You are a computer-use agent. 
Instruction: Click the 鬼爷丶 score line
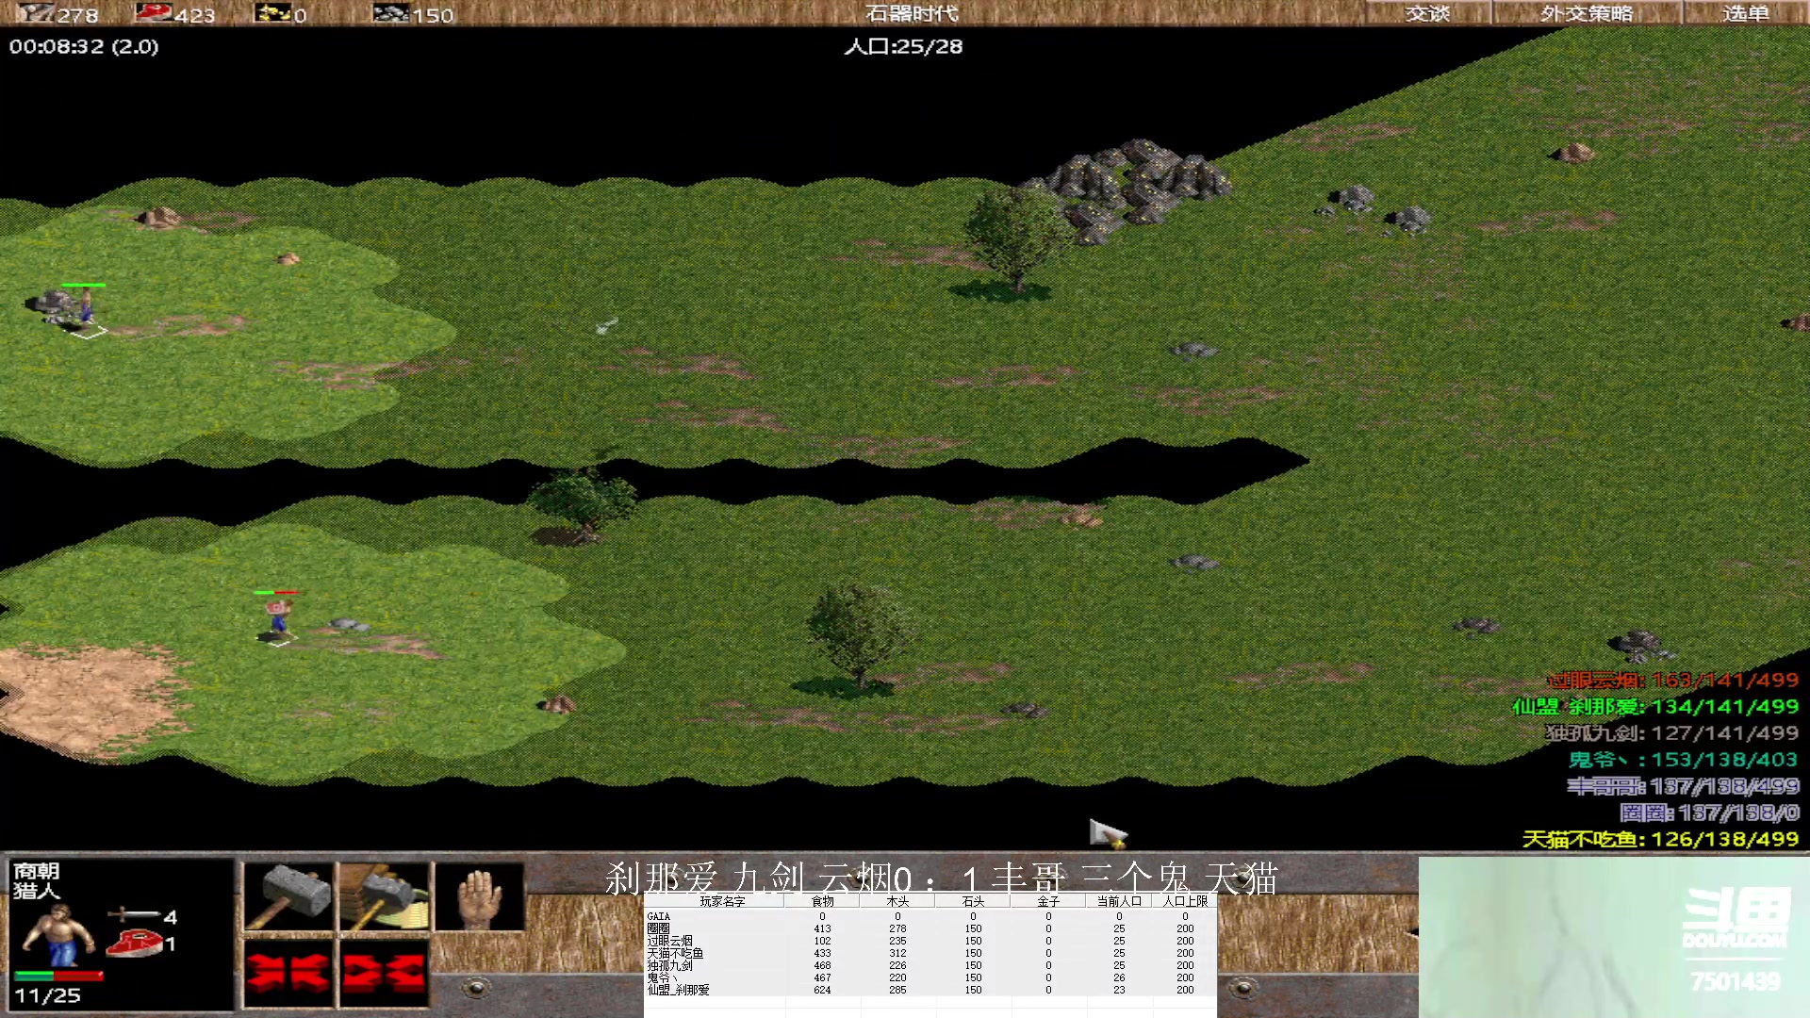pyautogui.click(x=1683, y=759)
